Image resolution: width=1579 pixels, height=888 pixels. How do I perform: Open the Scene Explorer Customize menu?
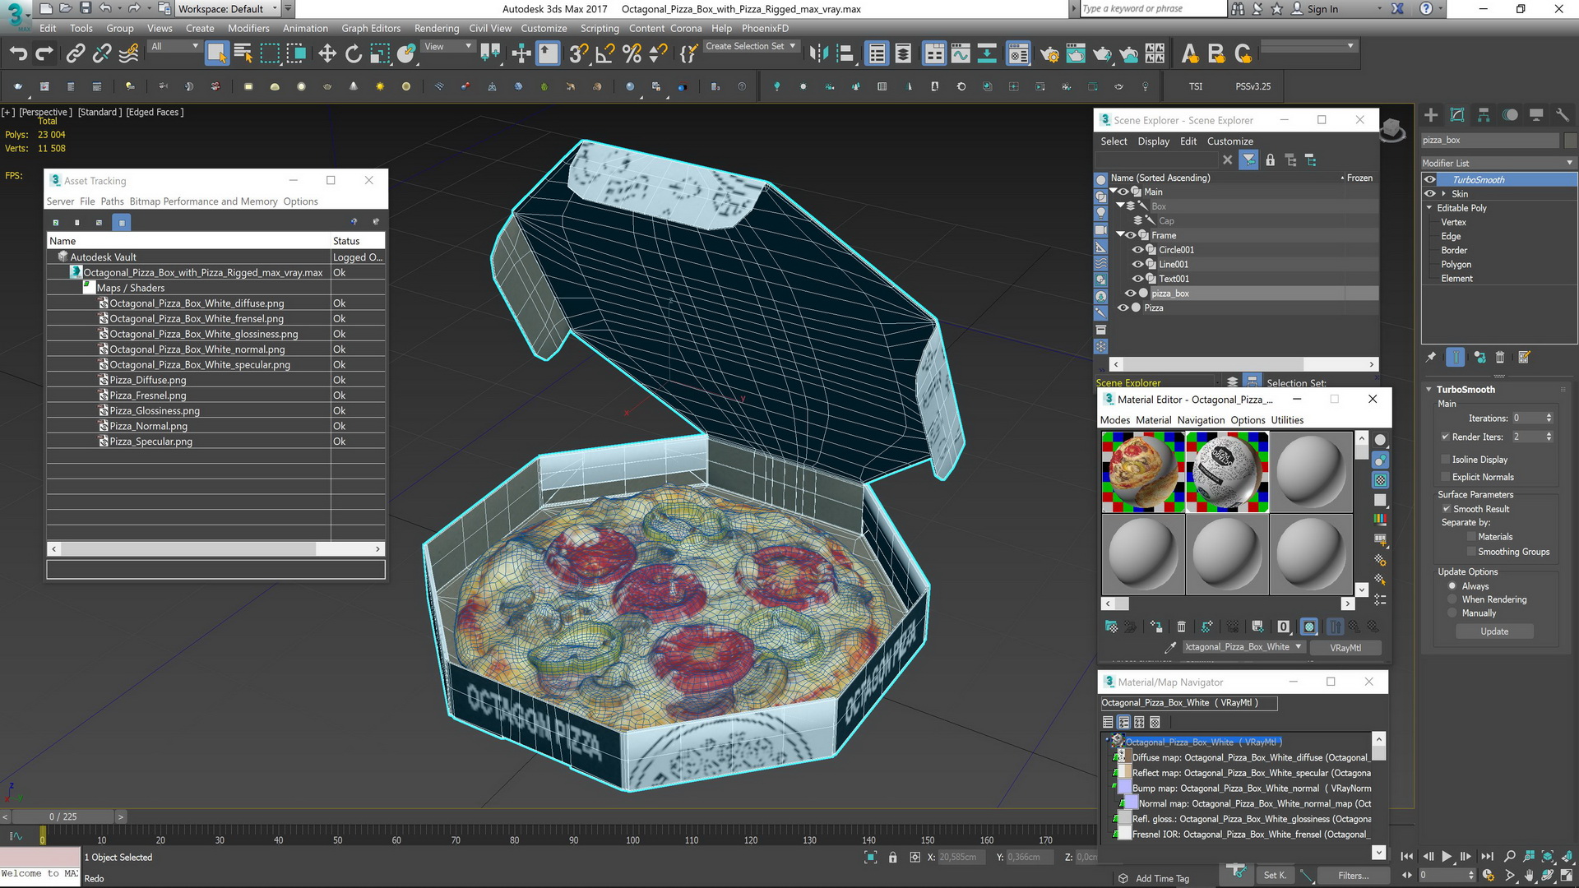pos(1229,141)
